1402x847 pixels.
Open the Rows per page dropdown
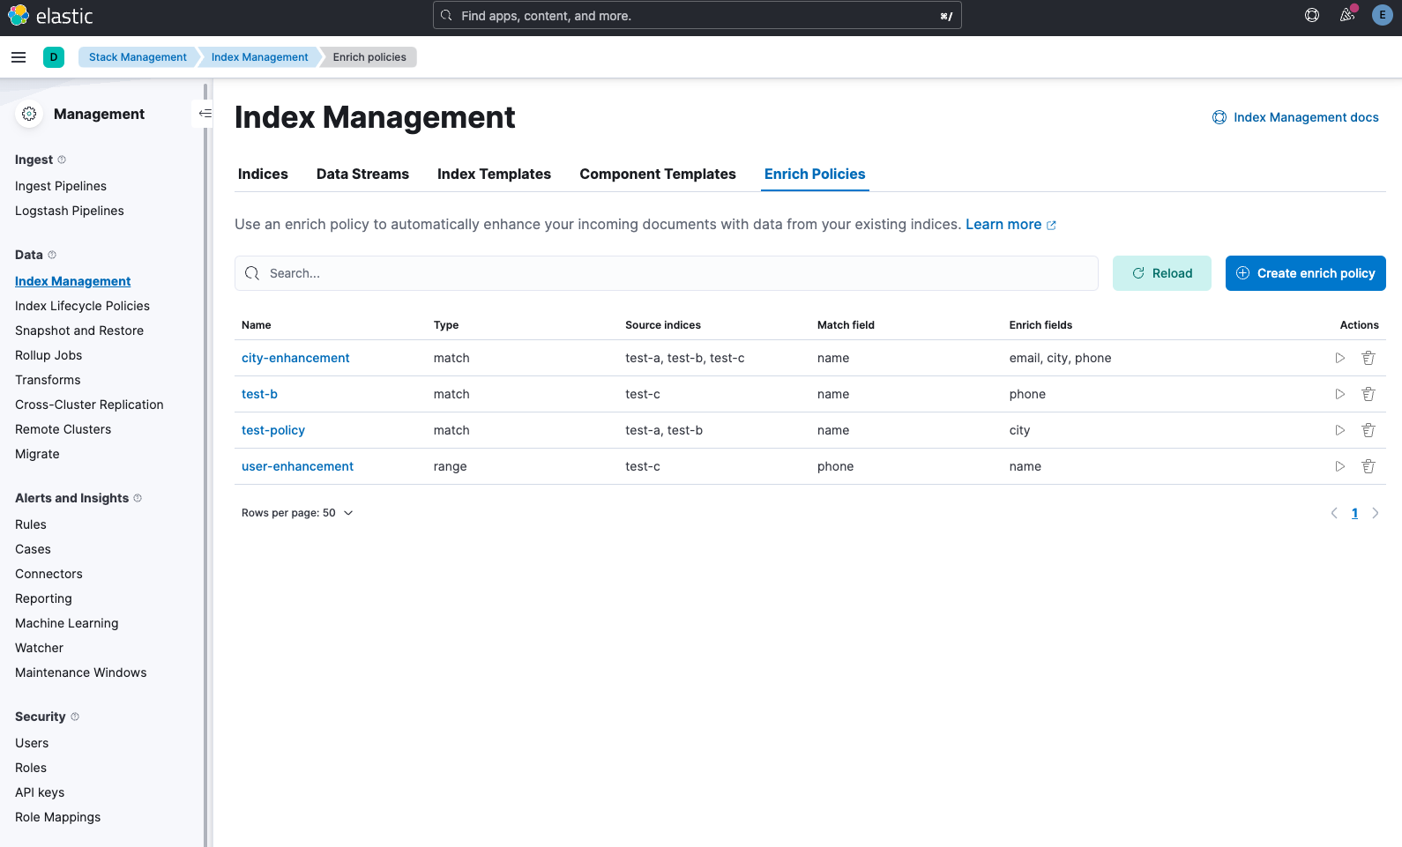point(297,513)
